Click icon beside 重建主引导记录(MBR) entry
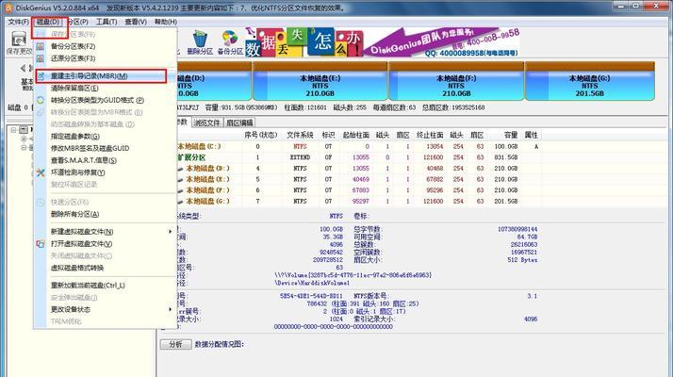Screen dimensions: 673x377 [x=41, y=76]
